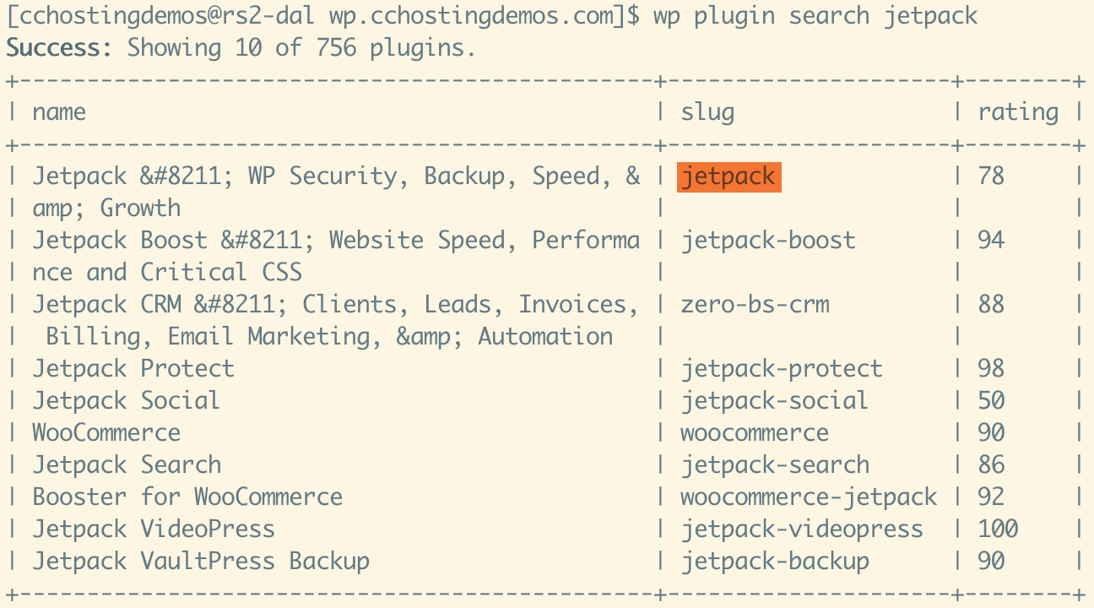Click the "slug" column header
Viewport: 1094px width, 608px height.
tap(707, 112)
